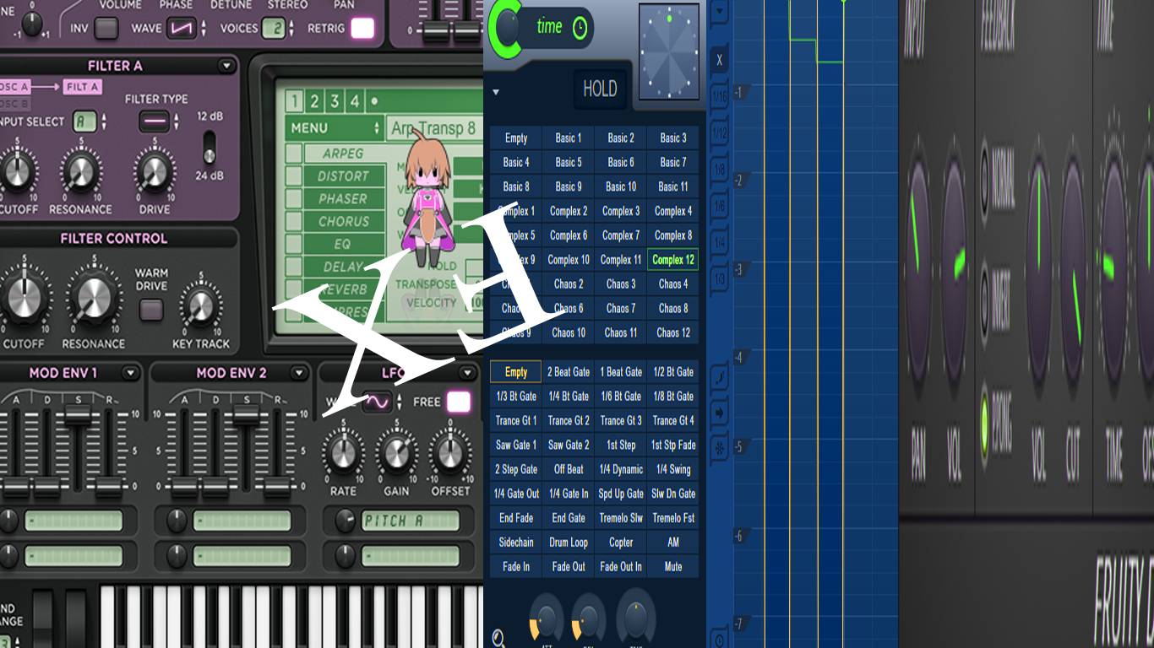
Task: Click the LFO OFFSET knob
Action: [450, 453]
